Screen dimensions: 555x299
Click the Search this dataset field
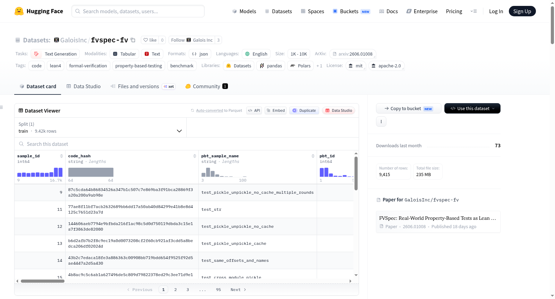click(187, 144)
